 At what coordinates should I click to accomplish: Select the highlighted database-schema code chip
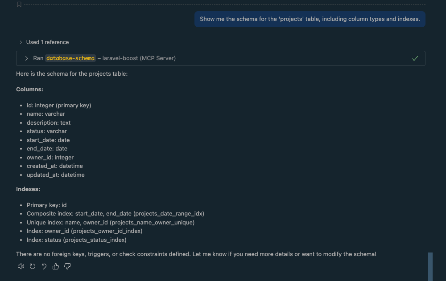pyautogui.click(x=70, y=58)
